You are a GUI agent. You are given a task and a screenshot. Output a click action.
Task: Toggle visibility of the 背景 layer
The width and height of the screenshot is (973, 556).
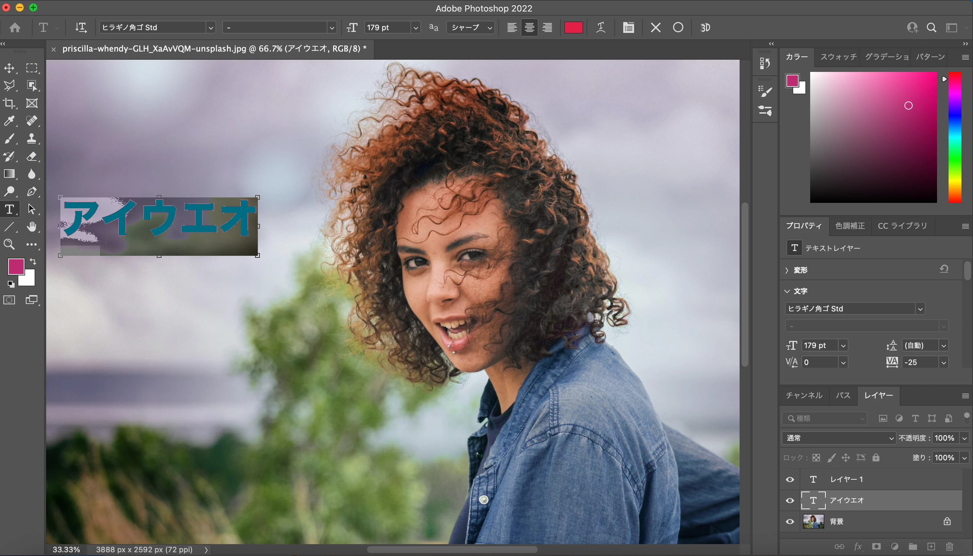(x=790, y=522)
